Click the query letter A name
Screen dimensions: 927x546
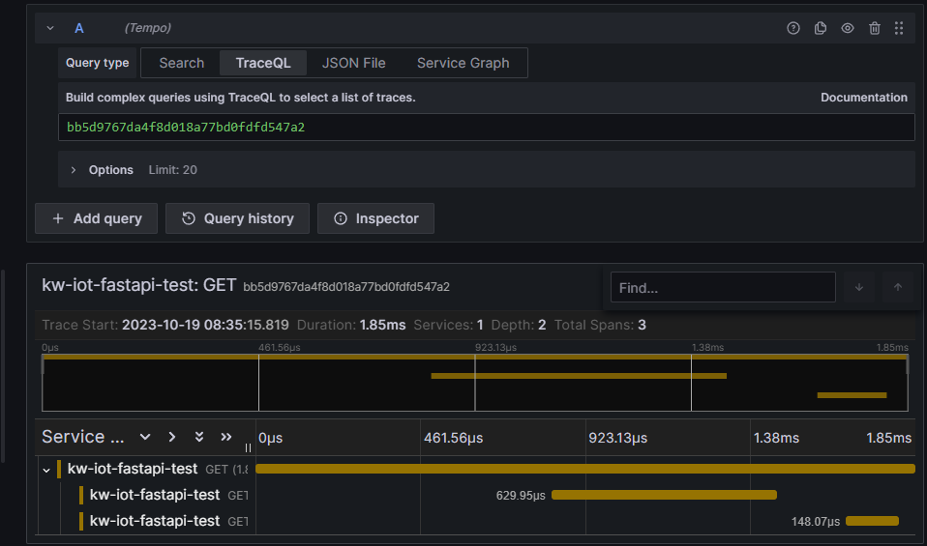tap(78, 28)
